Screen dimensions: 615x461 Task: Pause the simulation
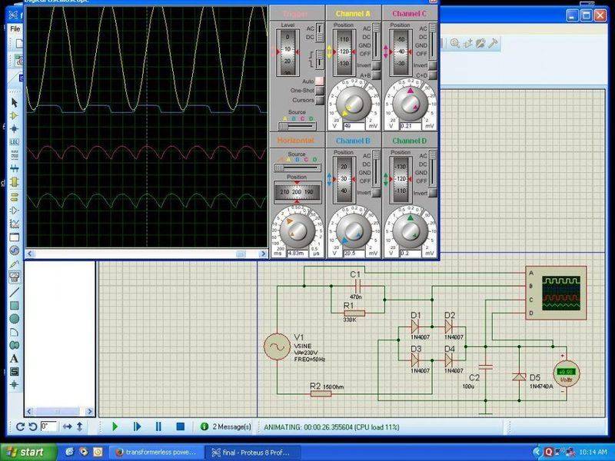click(x=158, y=426)
